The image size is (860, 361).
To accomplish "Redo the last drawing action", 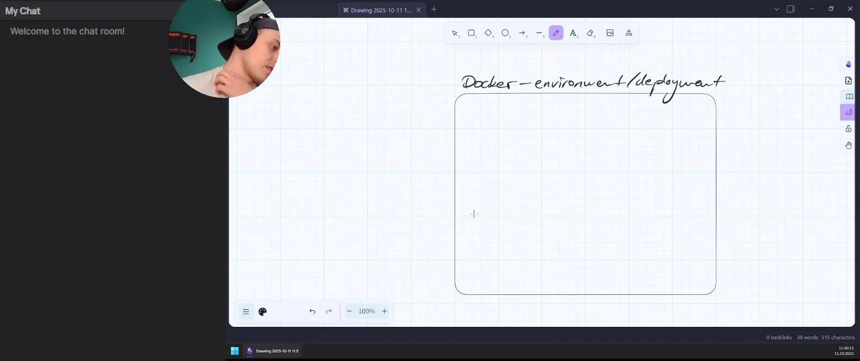I will pyautogui.click(x=329, y=311).
